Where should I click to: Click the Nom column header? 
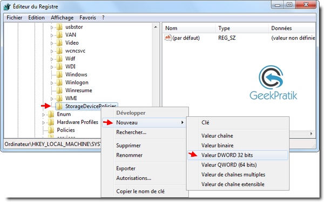point(190,28)
